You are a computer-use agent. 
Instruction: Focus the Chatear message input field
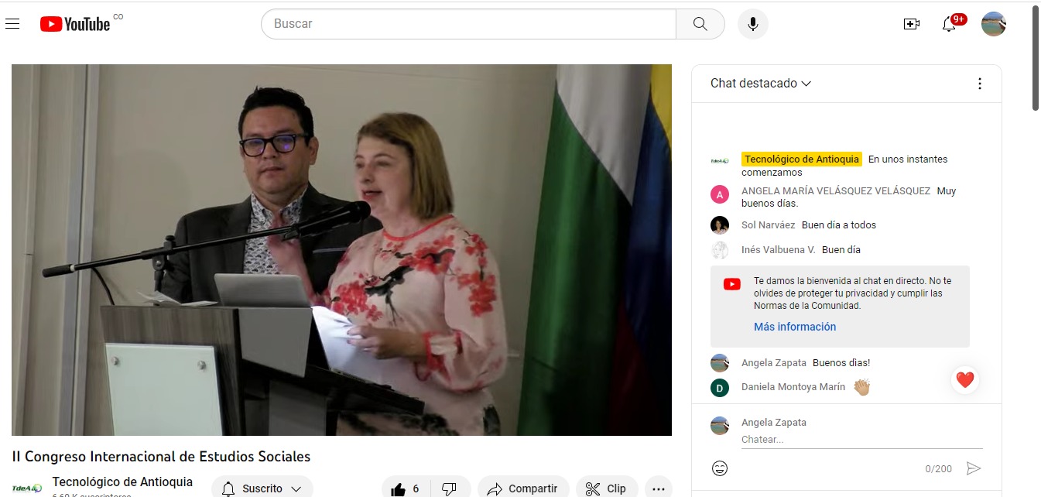coord(861,440)
